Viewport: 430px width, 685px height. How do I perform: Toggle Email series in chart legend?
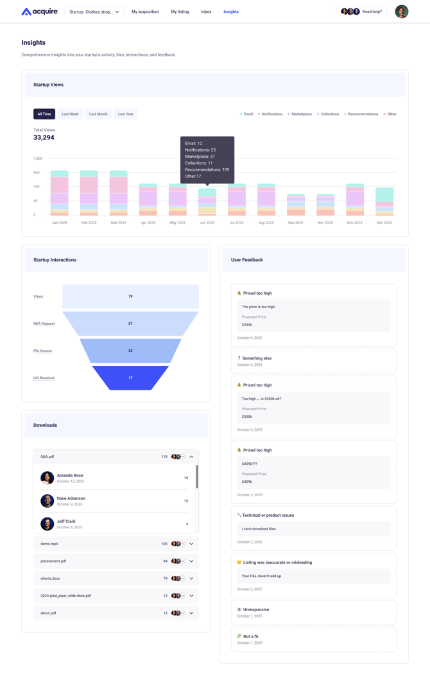[246, 114]
